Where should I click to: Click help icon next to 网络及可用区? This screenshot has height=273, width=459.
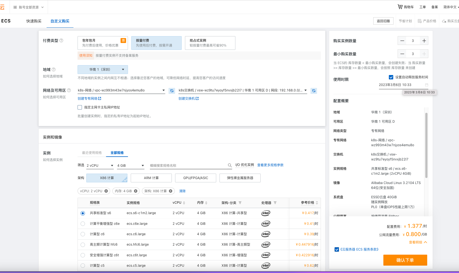(69, 90)
